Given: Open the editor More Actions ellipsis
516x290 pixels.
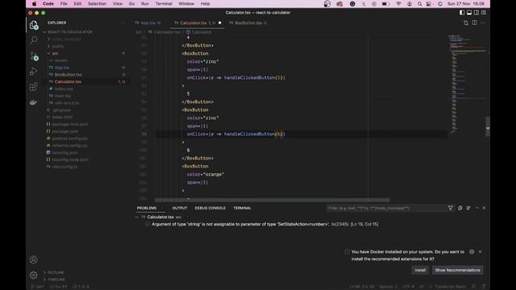Looking at the screenshot, I should (483, 23).
